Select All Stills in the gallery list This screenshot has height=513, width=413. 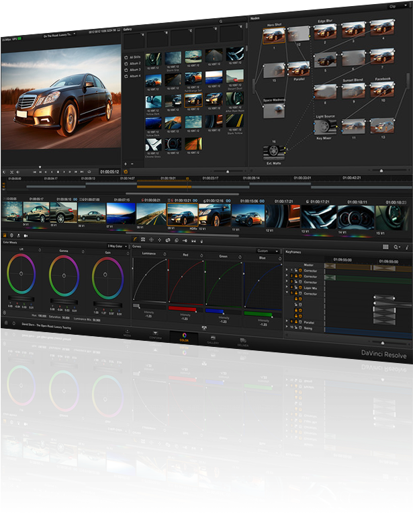[136, 58]
